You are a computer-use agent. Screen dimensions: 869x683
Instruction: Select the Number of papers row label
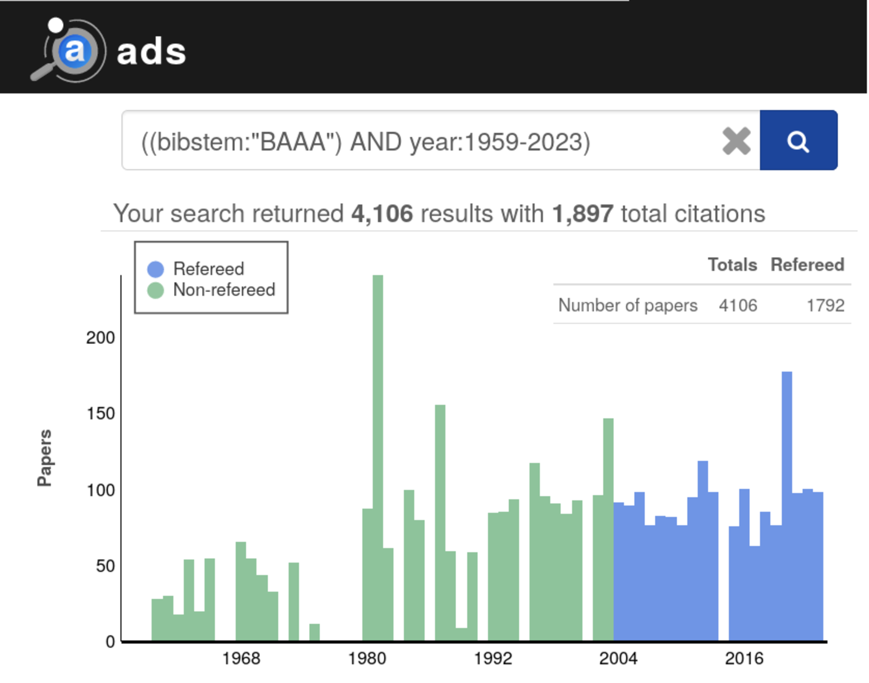coord(628,305)
